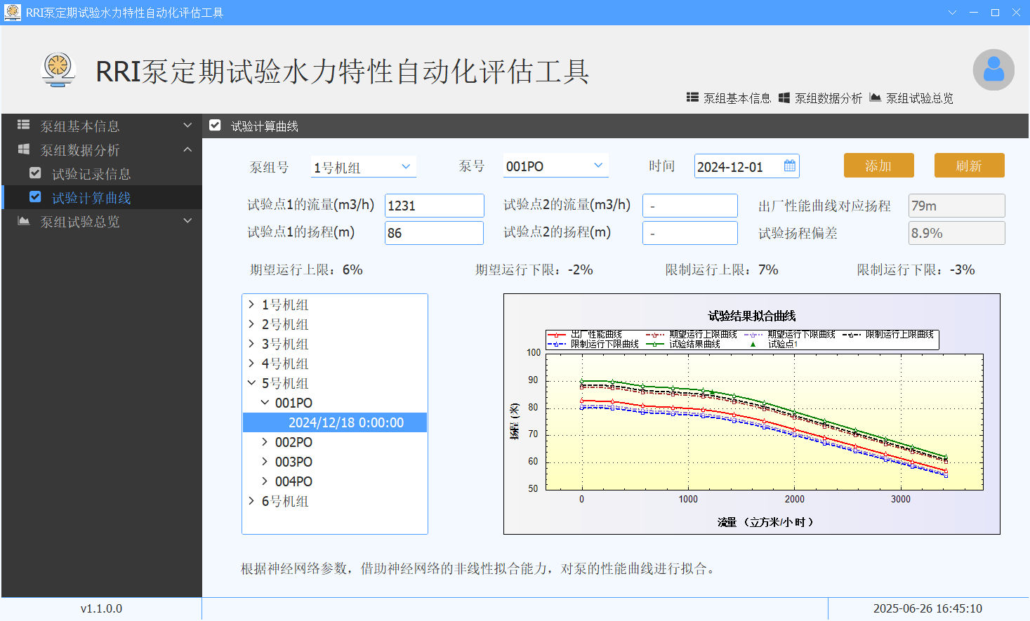The height and width of the screenshot is (621, 1030).
Task: Click the top-right 泵组试验总览 chart icon
Action: click(875, 98)
